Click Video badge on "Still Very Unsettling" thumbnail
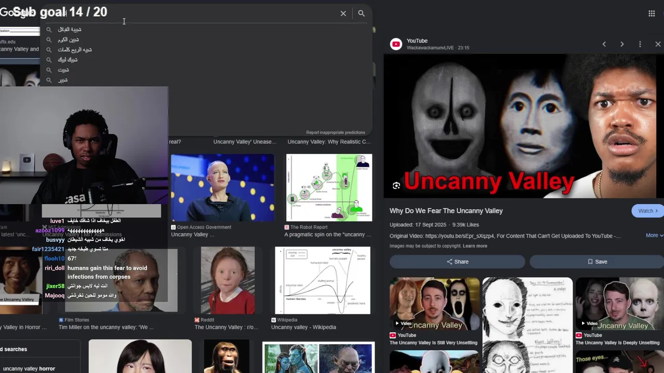This screenshot has height=373, width=664. click(x=403, y=323)
